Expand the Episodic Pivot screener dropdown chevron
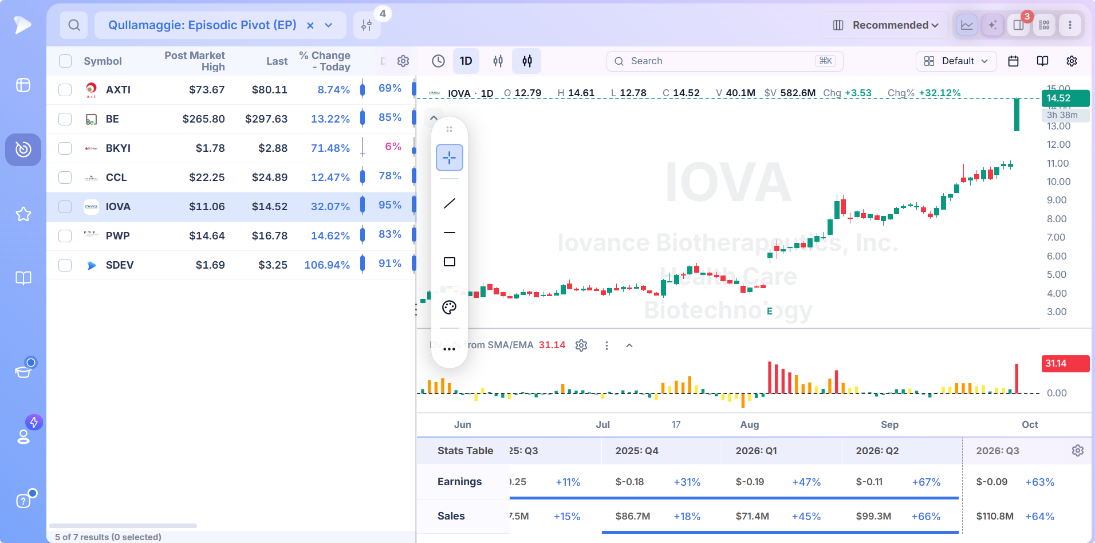Screen dimensions: 1095x543 [x=329, y=25]
